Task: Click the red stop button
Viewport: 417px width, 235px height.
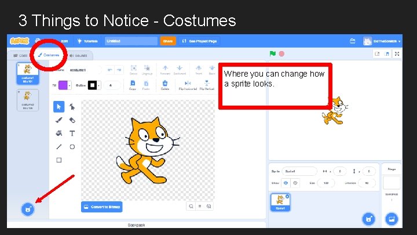Action: pyautogui.click(x=281, y=54)
